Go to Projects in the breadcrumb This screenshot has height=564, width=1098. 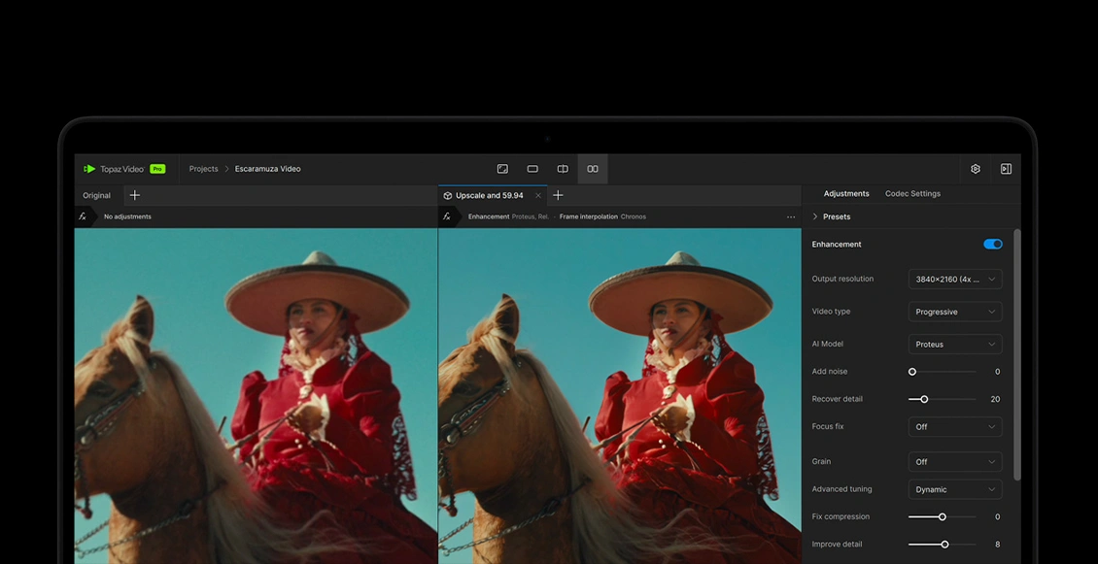(x=203, y=169)
